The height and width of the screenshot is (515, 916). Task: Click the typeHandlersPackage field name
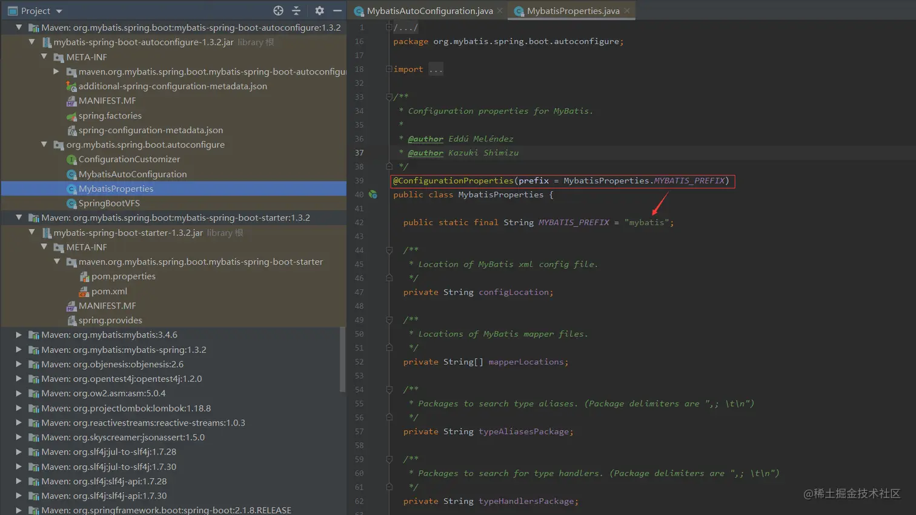pos(526,501)
